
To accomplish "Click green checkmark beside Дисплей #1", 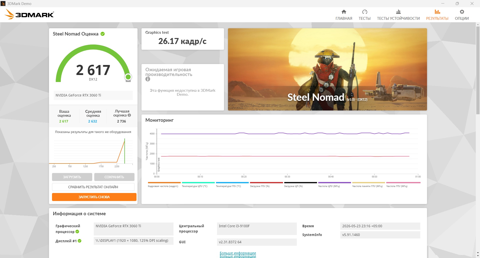I will 79,241.
